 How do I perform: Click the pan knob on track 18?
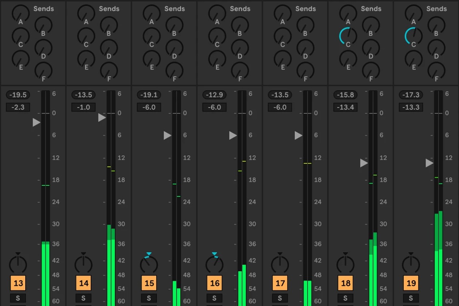(x=345, y=264)
